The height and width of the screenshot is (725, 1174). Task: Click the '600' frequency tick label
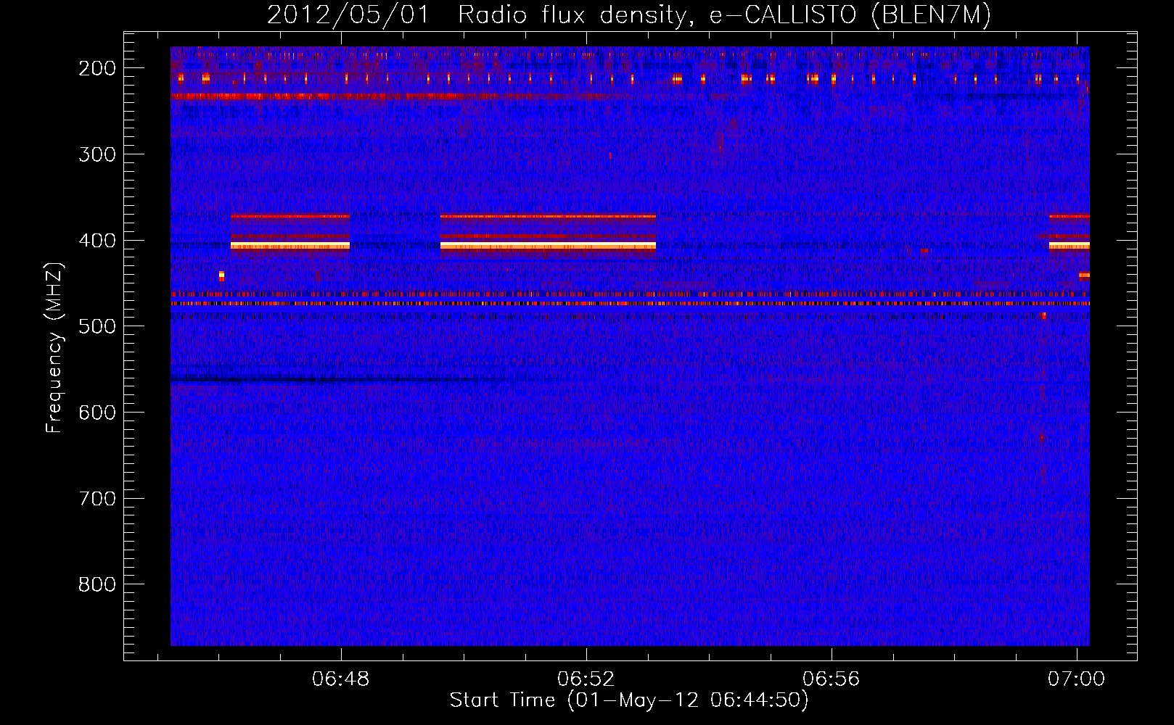pos(97,413)
